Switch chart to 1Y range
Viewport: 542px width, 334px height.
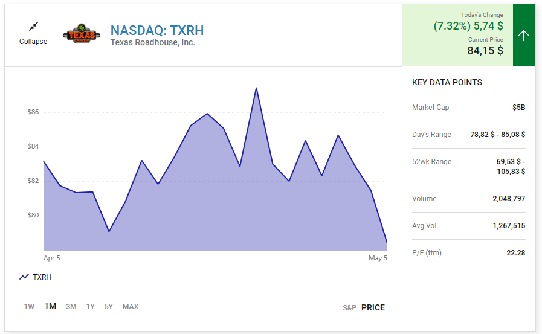point(90,307)
